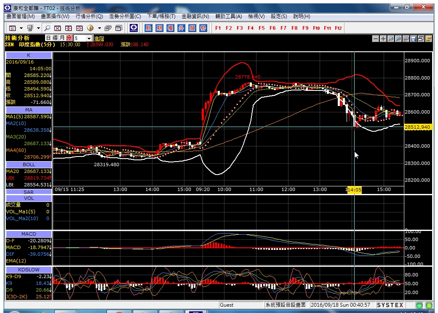Open the 行情分析(Q) menu
The image size is (438, 313).
click(89, 16)
